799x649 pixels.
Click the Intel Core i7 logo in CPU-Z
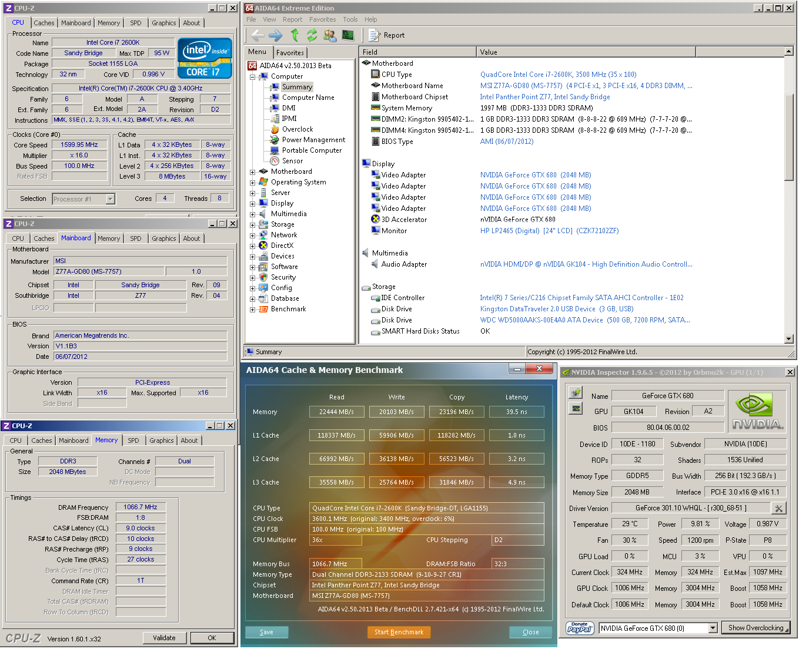205,58
